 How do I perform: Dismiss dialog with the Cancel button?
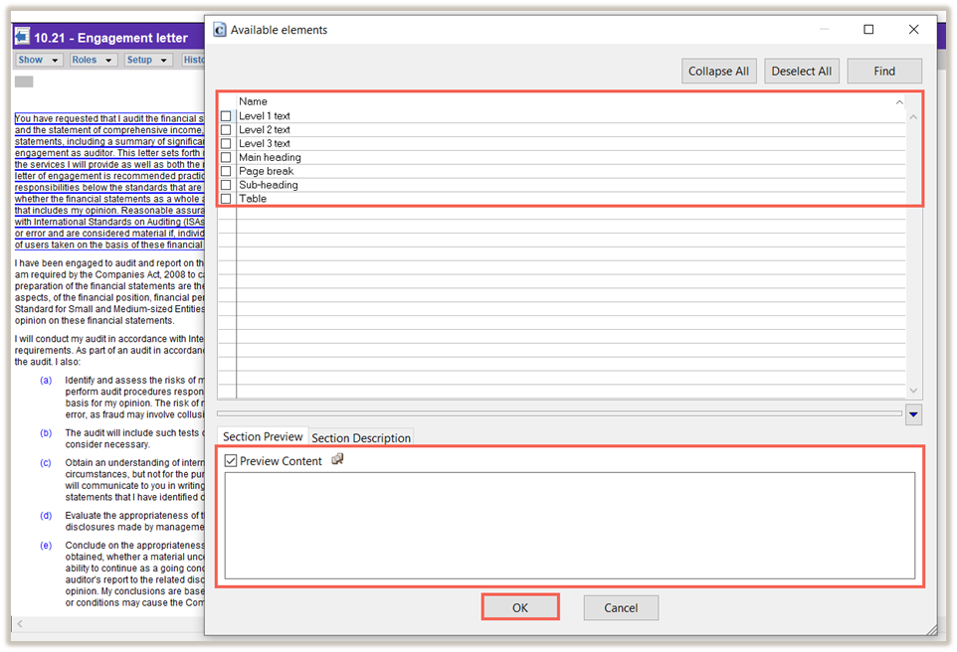click(x=621, y=607)
